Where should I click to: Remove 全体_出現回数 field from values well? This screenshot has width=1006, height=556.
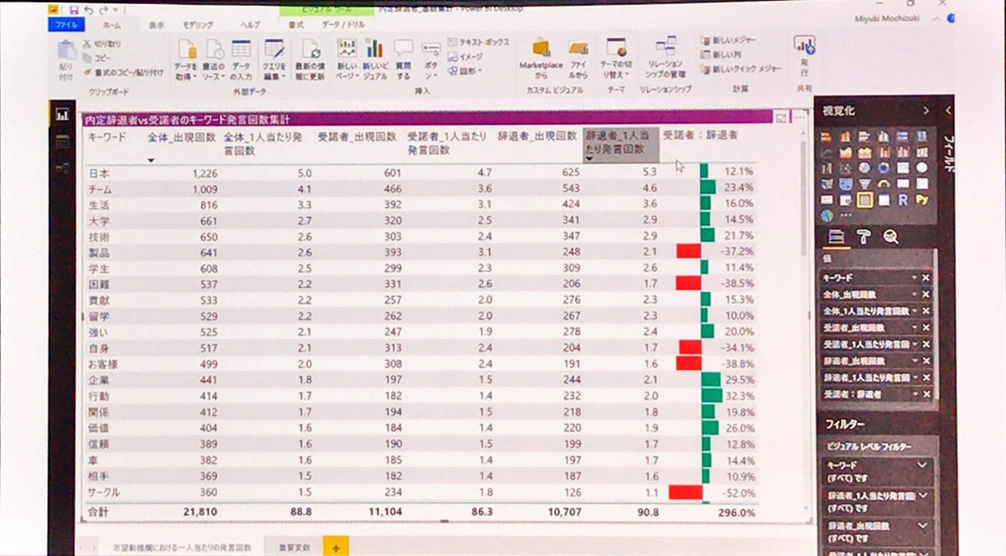coord(926,294)
